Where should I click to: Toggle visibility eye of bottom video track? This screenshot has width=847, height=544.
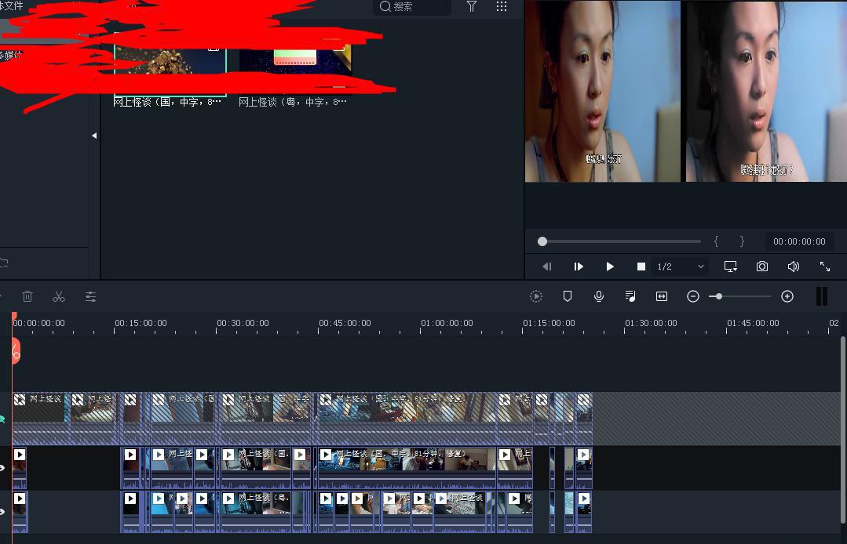(2, 511)
